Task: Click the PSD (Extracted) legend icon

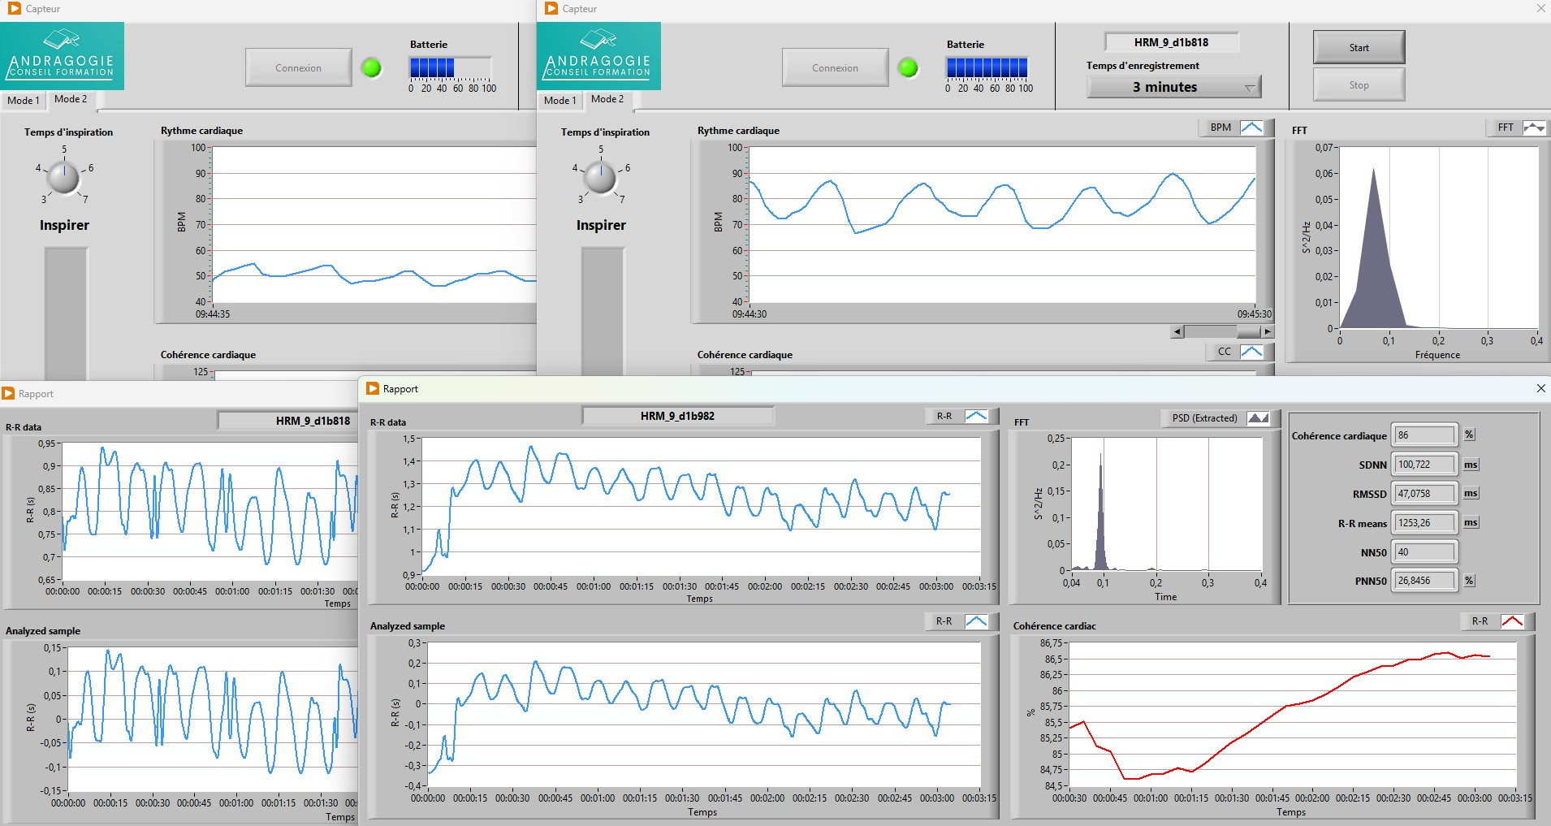Action: (x=1257, y=418)
